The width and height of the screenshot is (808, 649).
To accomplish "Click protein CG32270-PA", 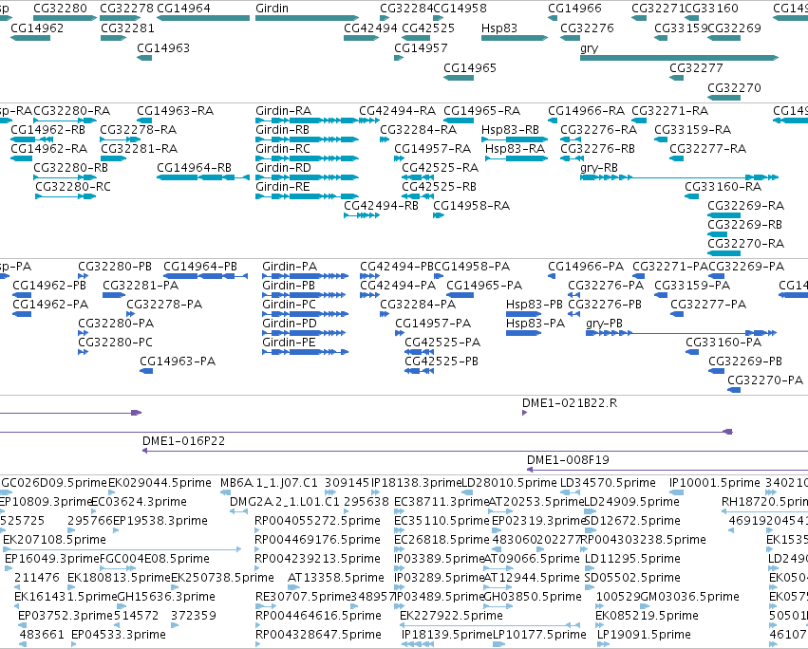I will coord(765,380).
